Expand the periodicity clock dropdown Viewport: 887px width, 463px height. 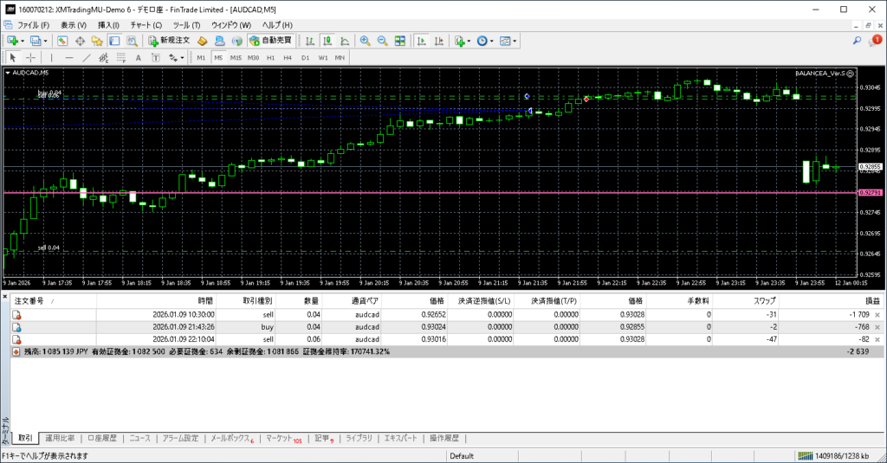pos(492,41)
